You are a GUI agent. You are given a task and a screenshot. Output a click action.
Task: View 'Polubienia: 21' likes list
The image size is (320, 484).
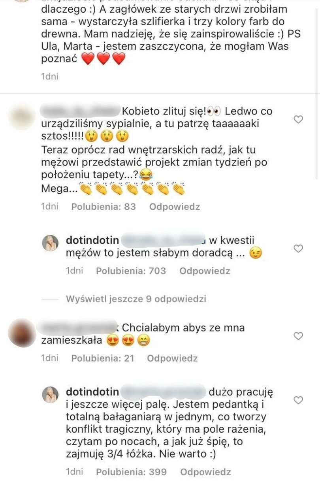click(103, 358)
